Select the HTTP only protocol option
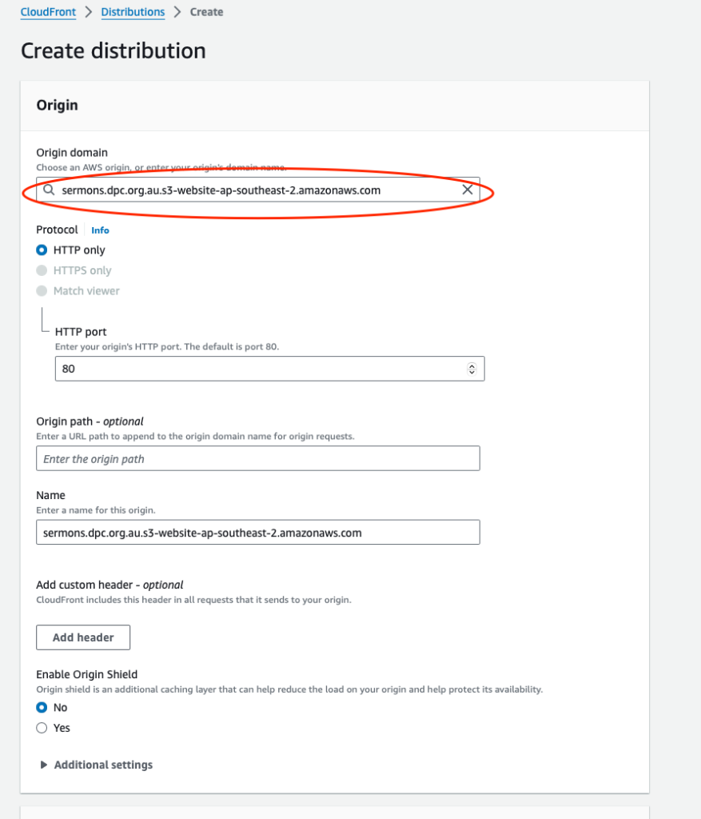 click(x=42, y=250)
